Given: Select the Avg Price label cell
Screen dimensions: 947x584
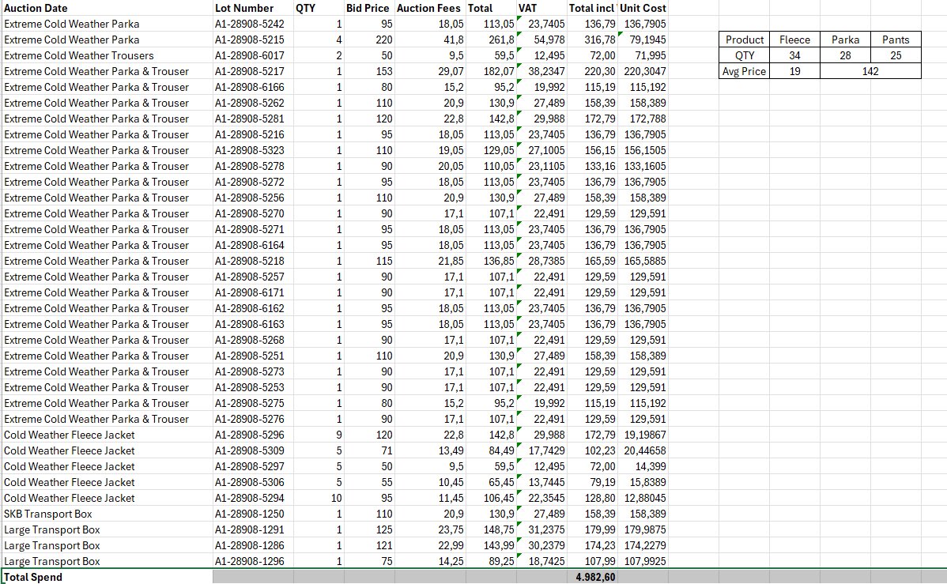Looking at the screenshot, I should click(744, 71).
